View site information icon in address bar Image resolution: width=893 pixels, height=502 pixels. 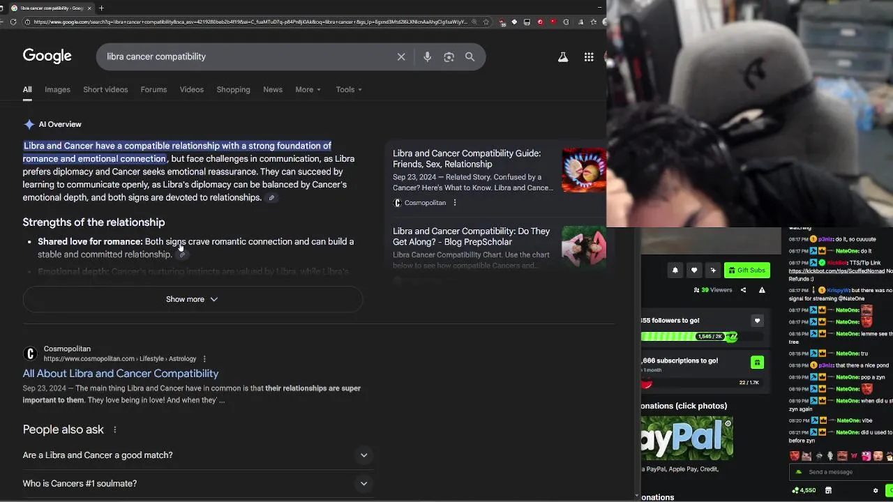tap(27, 22)
